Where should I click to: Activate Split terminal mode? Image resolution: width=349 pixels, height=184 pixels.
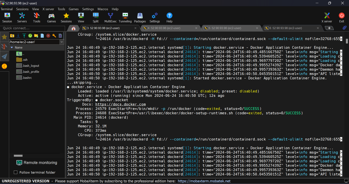click(x=96, y=17)
